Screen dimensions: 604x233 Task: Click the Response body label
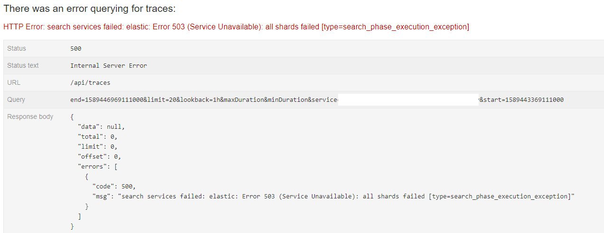(30, 116)
